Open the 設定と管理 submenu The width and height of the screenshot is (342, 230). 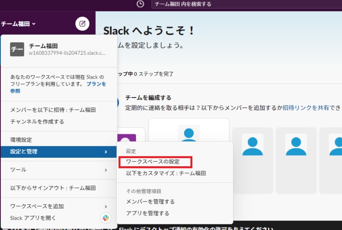click(x=59, y=151)
